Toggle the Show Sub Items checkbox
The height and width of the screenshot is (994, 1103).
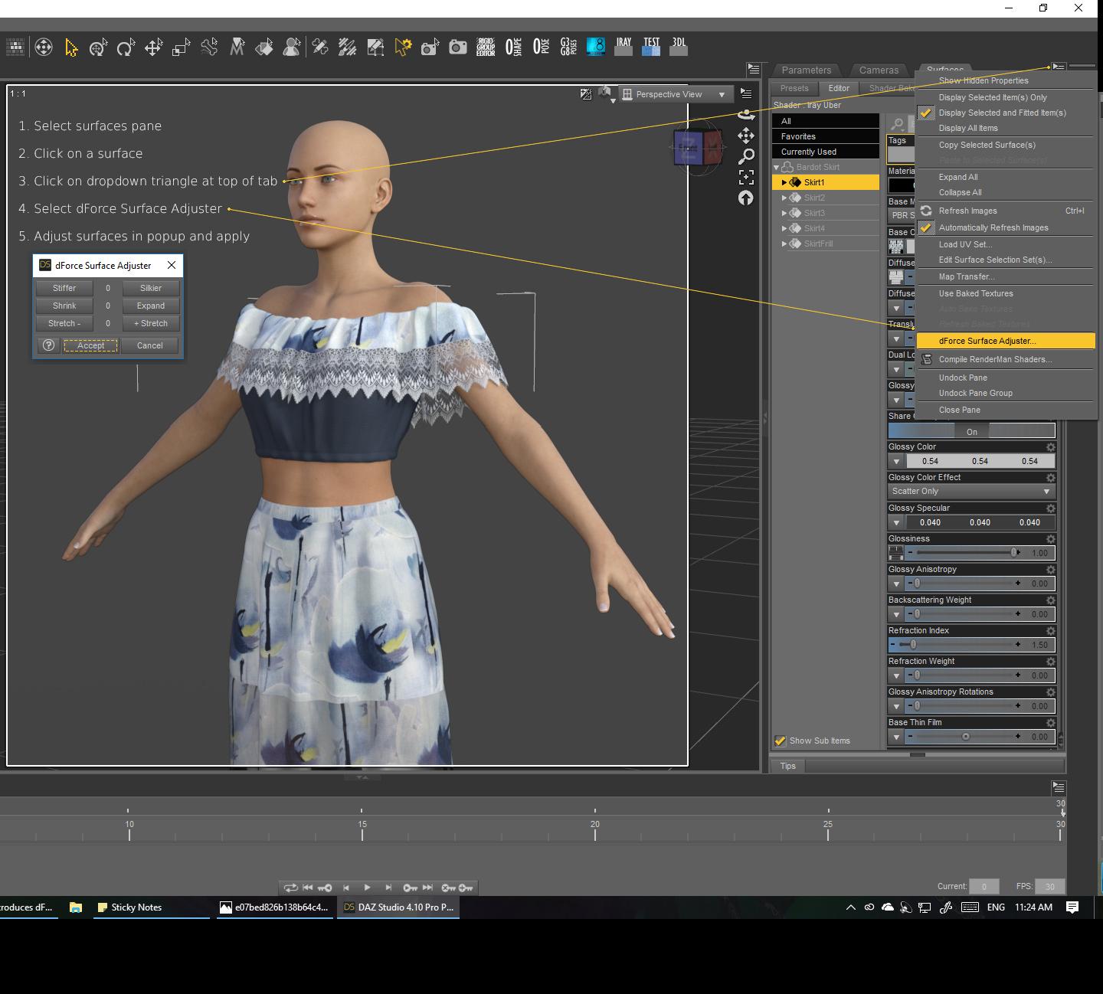click(x=781, y=741)
